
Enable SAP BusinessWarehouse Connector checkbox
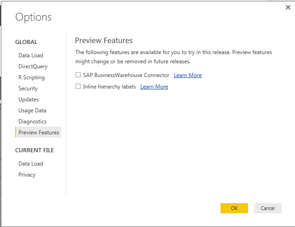click(x=78, y=75)
